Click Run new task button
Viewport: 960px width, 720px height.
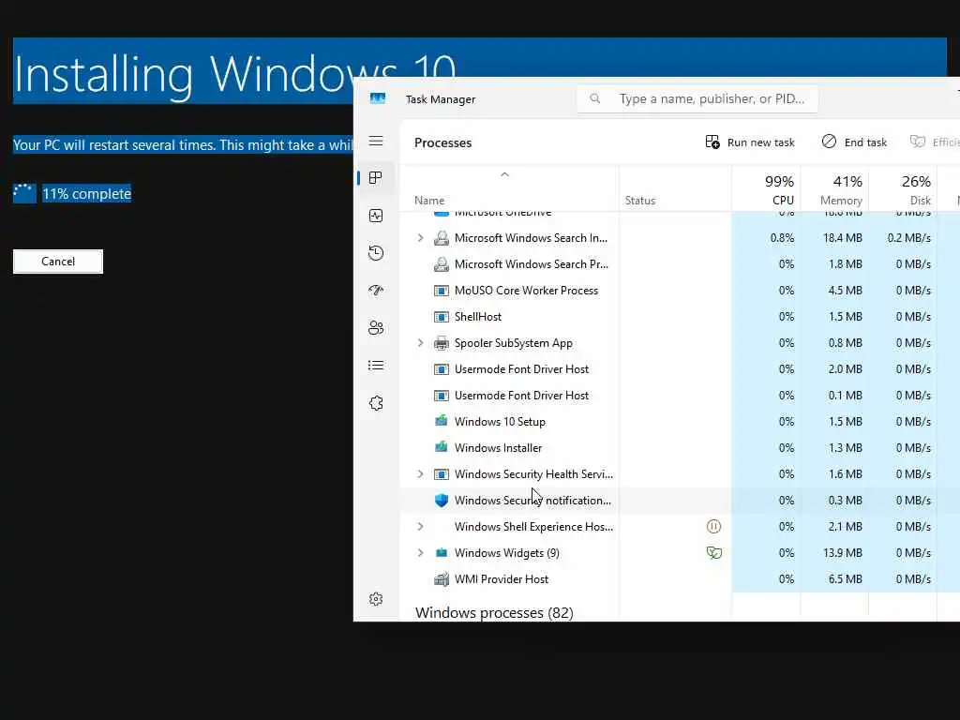point(749,142)
